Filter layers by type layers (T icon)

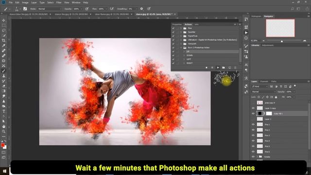click(281, 87)
